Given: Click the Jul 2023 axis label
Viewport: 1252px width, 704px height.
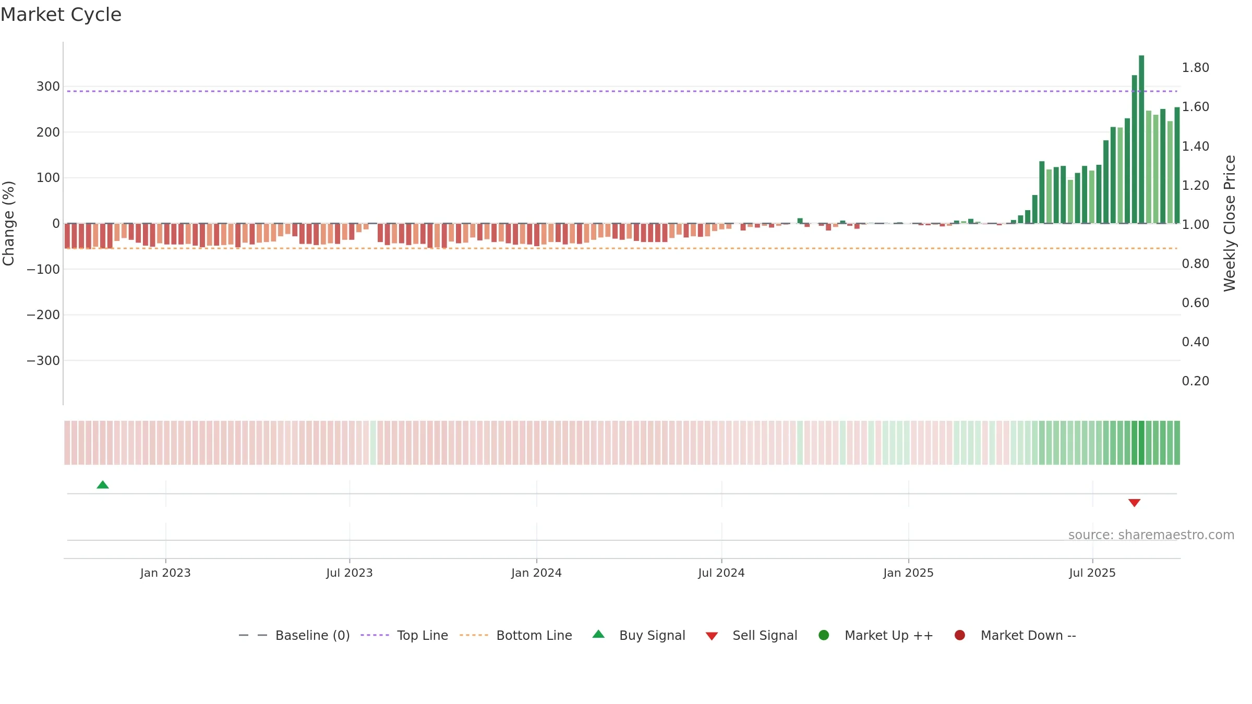Looking at the screenshot, I should (350, 573).
